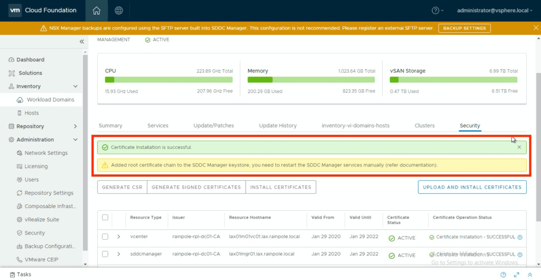Image resolution: width=541 pixels, height=280 pixels.
Task: Switch to the Update/Patches tab
Action: coord(213,126)
